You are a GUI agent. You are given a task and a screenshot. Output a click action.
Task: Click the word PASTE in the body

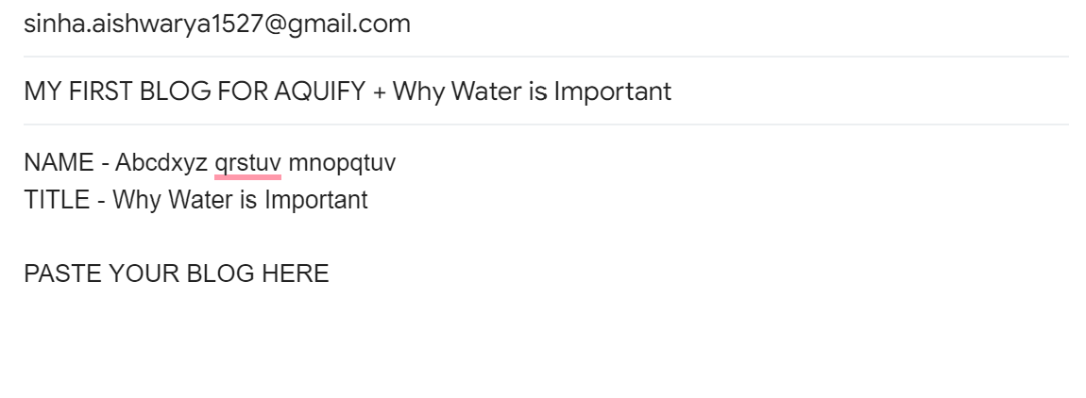click(x=63, y=274)
